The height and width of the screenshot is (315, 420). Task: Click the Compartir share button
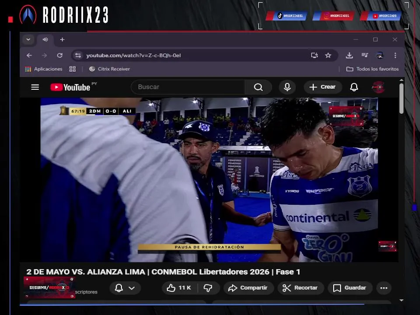(x=248, y=288)
